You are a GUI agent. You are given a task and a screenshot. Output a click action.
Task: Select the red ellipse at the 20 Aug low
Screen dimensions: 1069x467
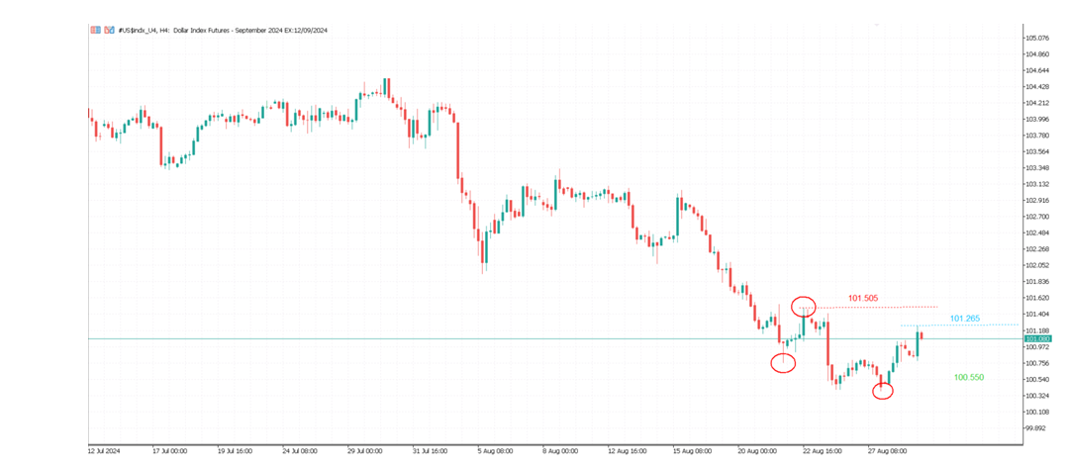click(x=783, y=363)
